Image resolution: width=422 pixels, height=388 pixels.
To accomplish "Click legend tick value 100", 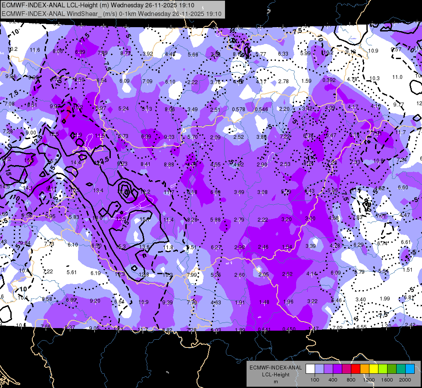I will pyautogui.click(x=315, y=380).
